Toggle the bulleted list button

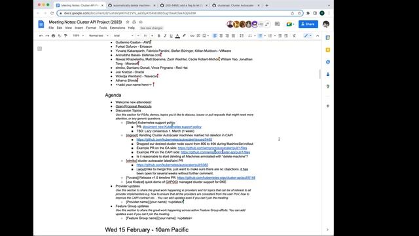[260, 35]
